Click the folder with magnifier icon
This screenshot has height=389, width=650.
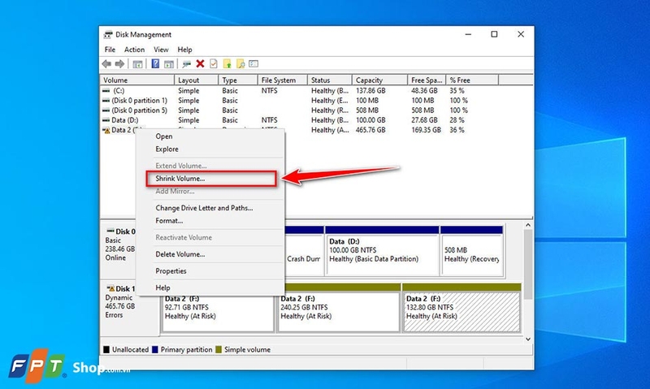pos(240,64)
